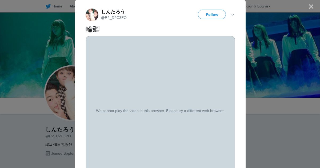Click the @R2_D2C3PO handle under the profile name
The image size is (320, 168).
[x=58, y=136]
